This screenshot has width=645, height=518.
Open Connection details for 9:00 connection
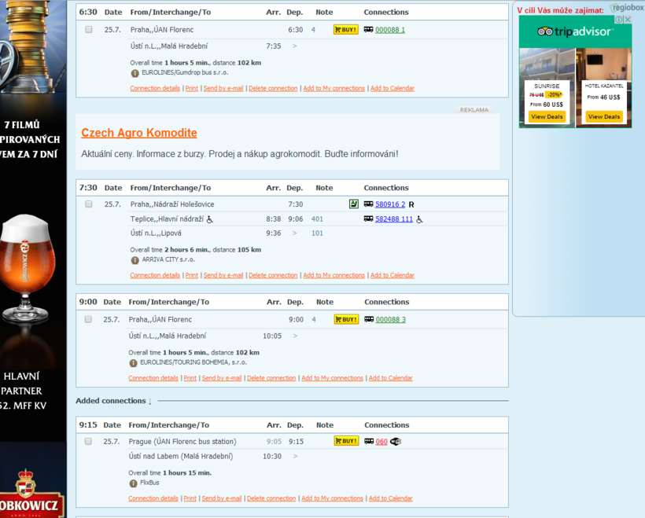coord(153,378)
